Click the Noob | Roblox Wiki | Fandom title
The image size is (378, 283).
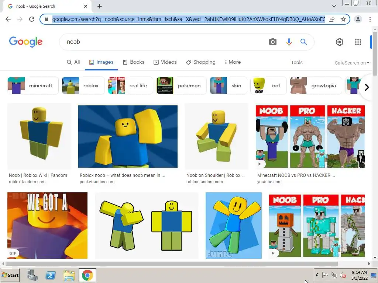38,175
